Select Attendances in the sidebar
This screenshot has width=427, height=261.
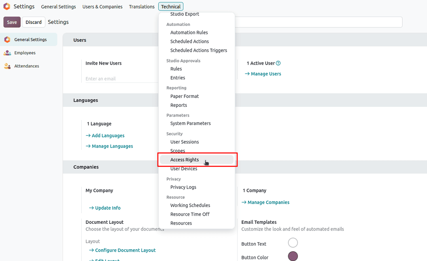29,66
